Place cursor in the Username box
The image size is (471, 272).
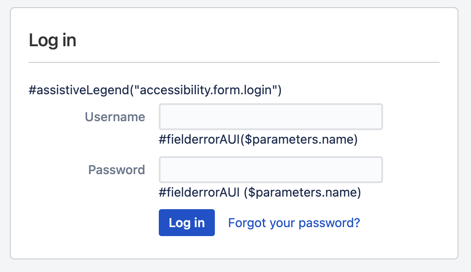tap(270, 117)
